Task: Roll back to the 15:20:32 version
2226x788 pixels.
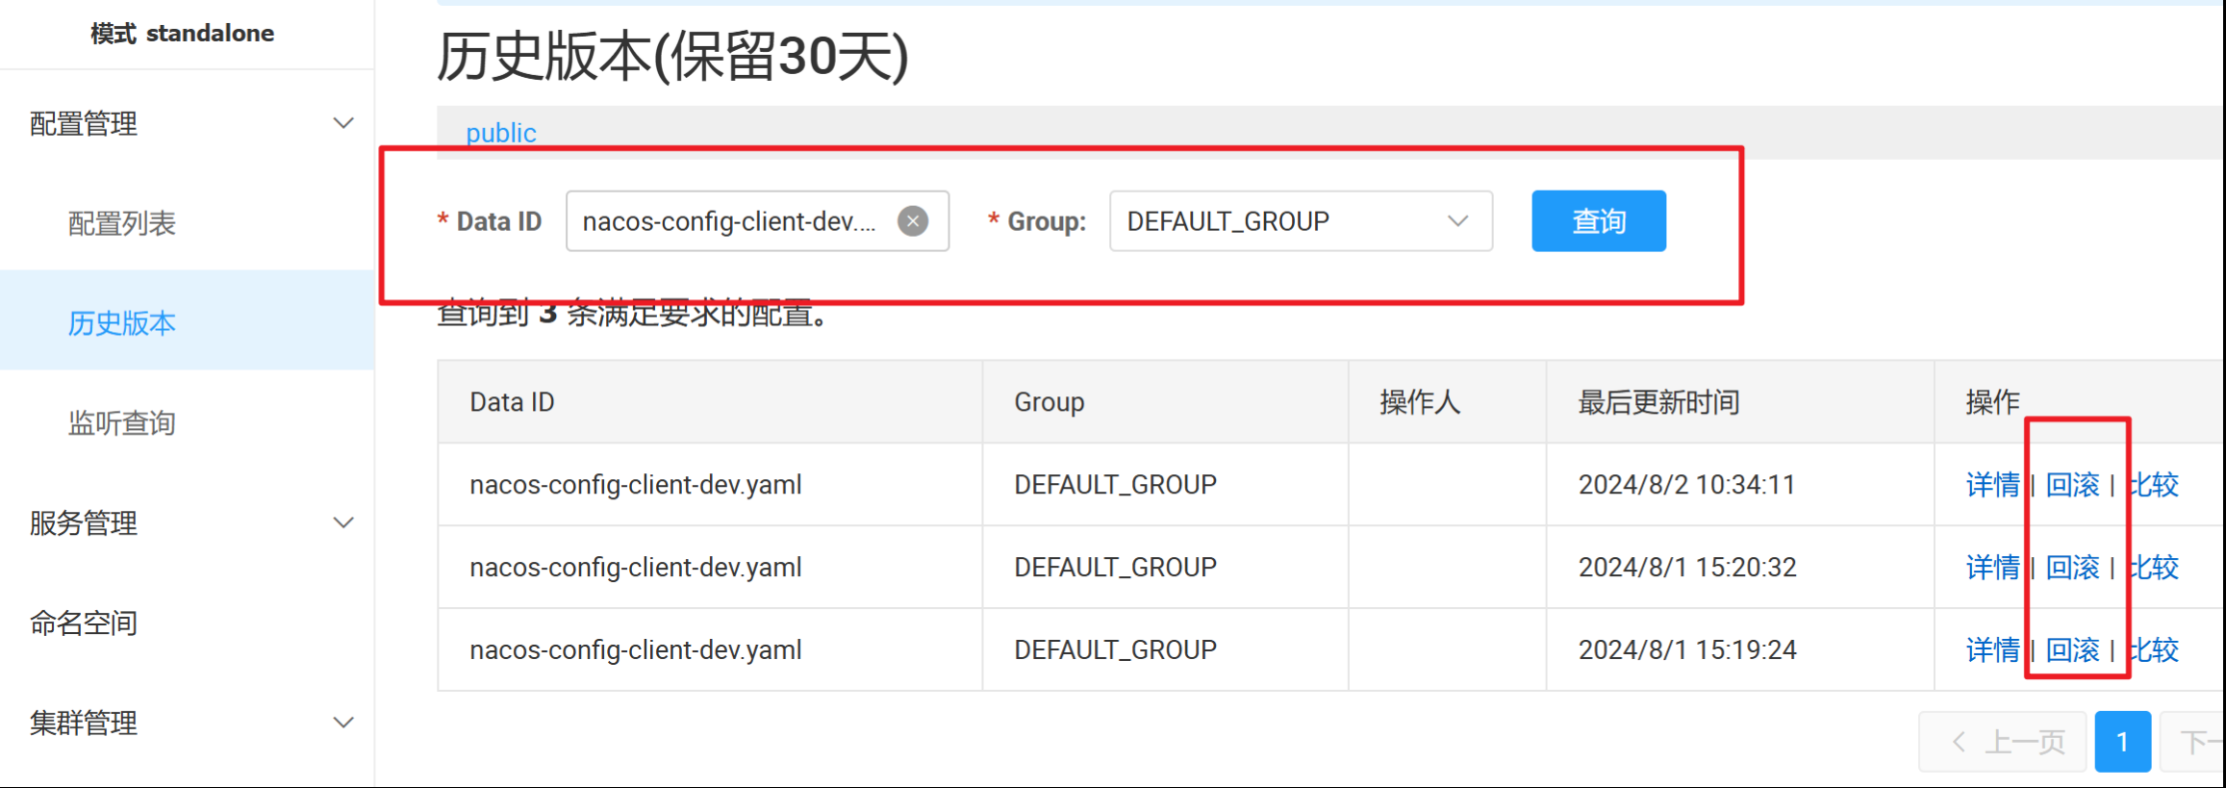Action: click(2072, 568)
